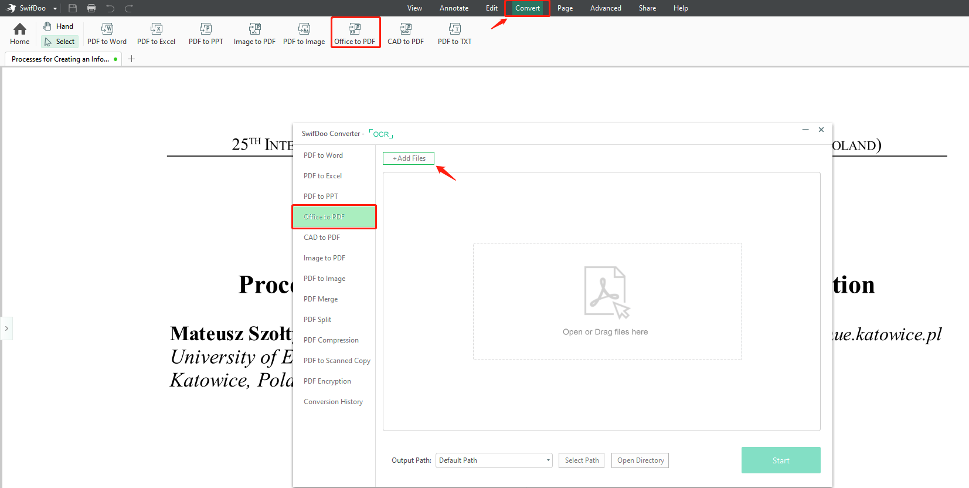Go to Home in the toolbar
This screenshot has width=969, height=488.
(19, 33)
